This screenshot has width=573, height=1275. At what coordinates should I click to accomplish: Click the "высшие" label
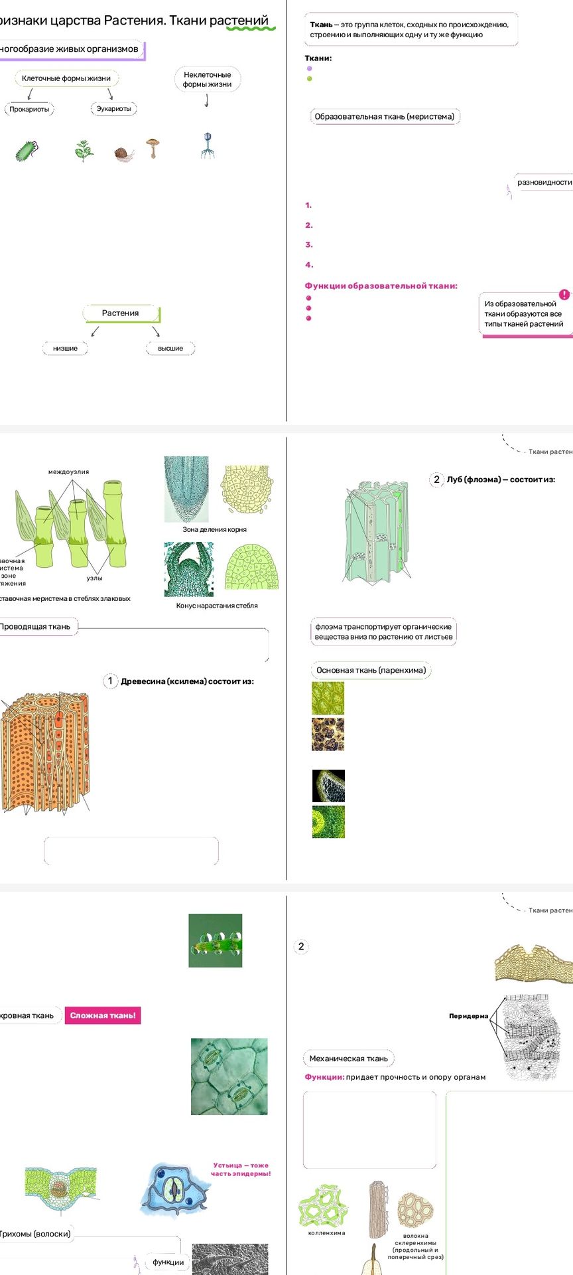tap(170, 348)
